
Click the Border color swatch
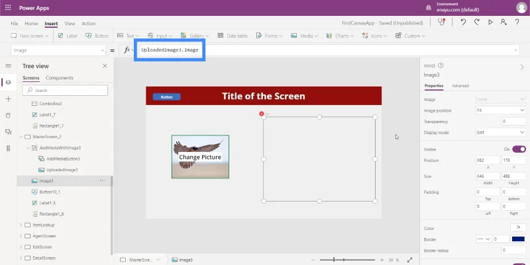518,239
